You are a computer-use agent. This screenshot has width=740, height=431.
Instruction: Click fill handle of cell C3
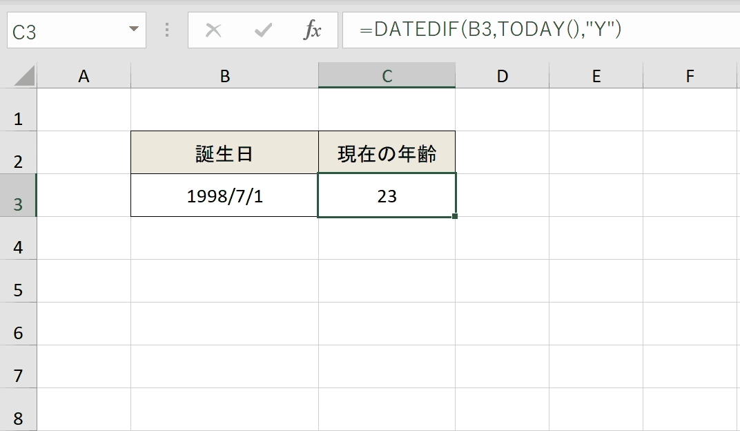point(454,216)
